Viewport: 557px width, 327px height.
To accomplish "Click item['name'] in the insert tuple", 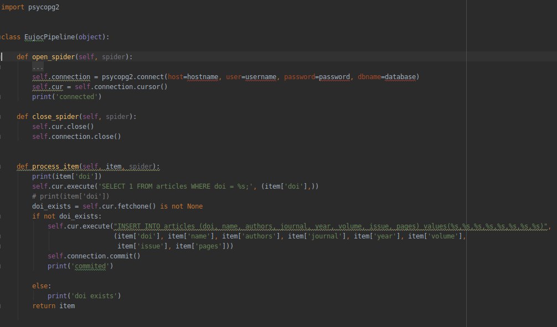I will [191, 236].
